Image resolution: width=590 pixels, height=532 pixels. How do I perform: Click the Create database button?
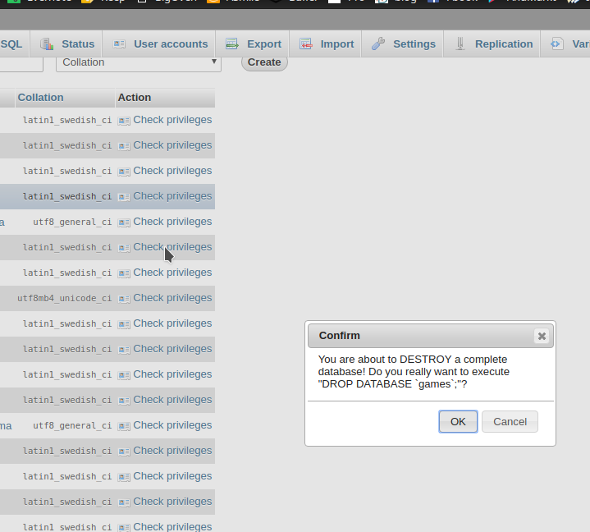[264, 62]
